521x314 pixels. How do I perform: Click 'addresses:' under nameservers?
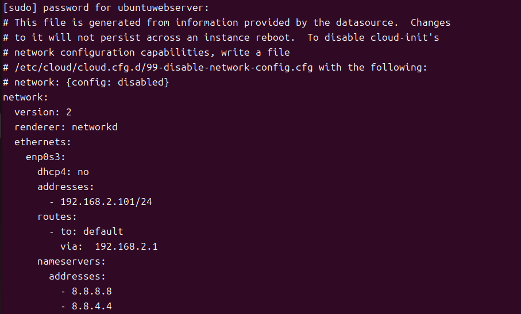(x=77, y=277)
